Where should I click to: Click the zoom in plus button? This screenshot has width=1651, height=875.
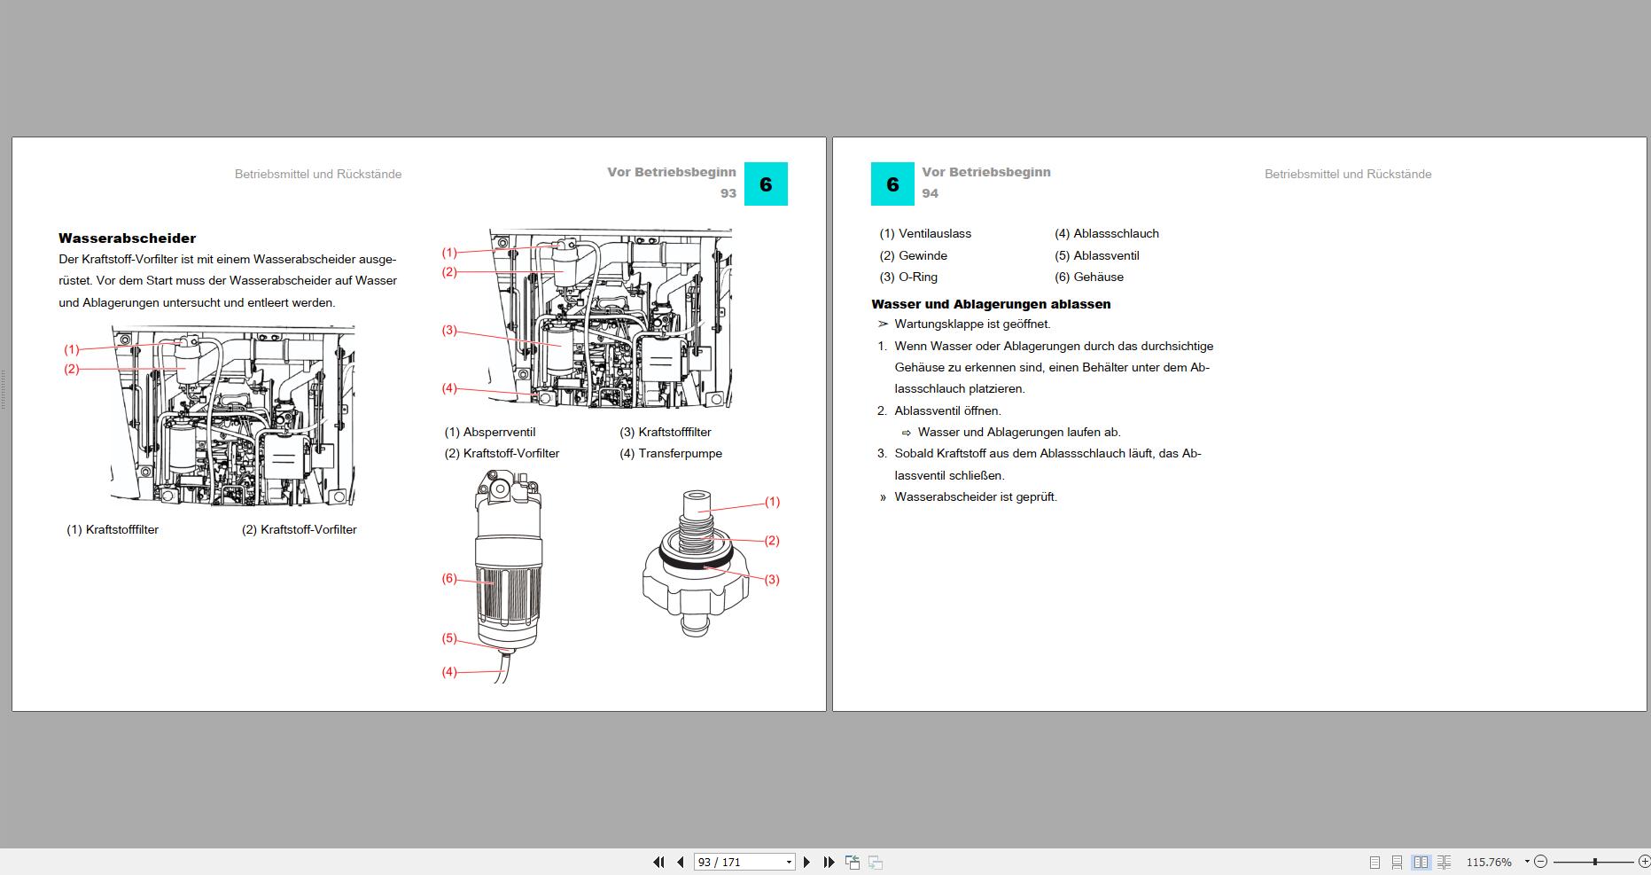[1644, 862]
